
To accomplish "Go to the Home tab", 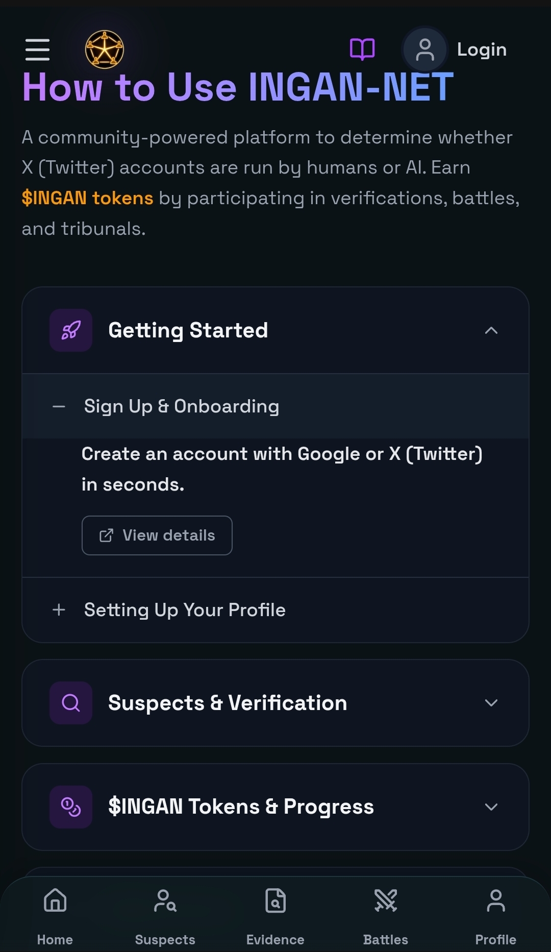I will [x=55, y=914].
